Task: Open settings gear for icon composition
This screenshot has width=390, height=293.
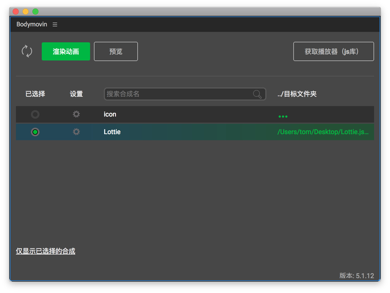Action: coord(76,114)
